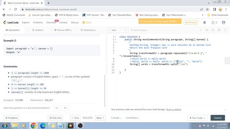Screen dimensions: 230x129
Task: Click the system tray volume icon
Action: point(208,126)
